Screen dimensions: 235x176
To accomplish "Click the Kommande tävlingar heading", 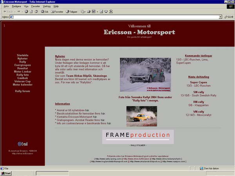I will pyautogui.click(x=199, y=56).
